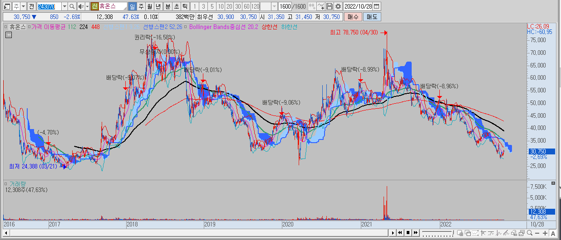Click the overlapping windows overlay icon
The height and width of the screenshot is (240, 561).
468,233
